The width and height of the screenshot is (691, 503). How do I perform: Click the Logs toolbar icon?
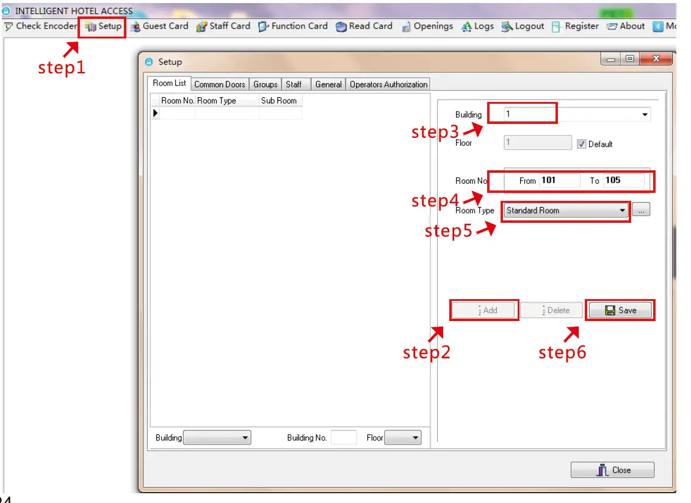click(x=466, y=27)
